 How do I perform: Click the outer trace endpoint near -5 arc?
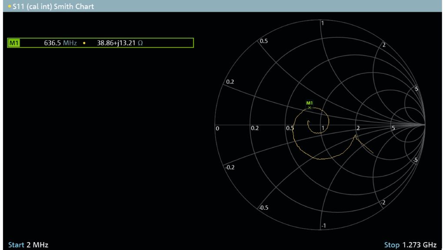click(373, 153)
